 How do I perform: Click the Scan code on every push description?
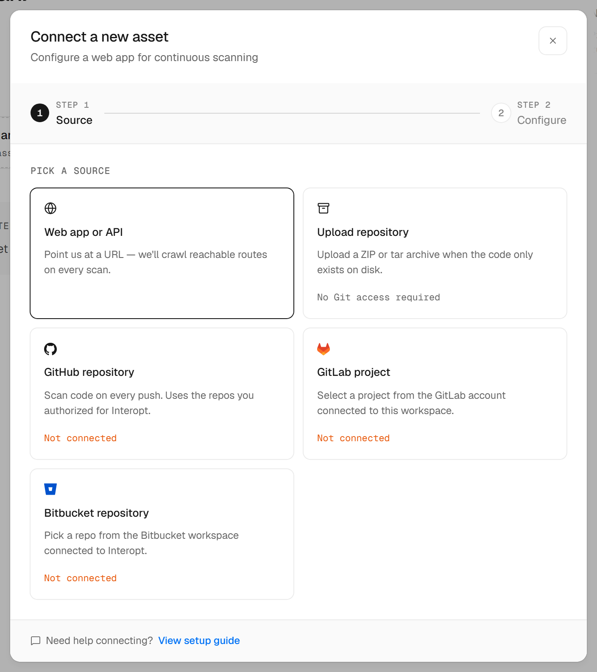[149, 403]
